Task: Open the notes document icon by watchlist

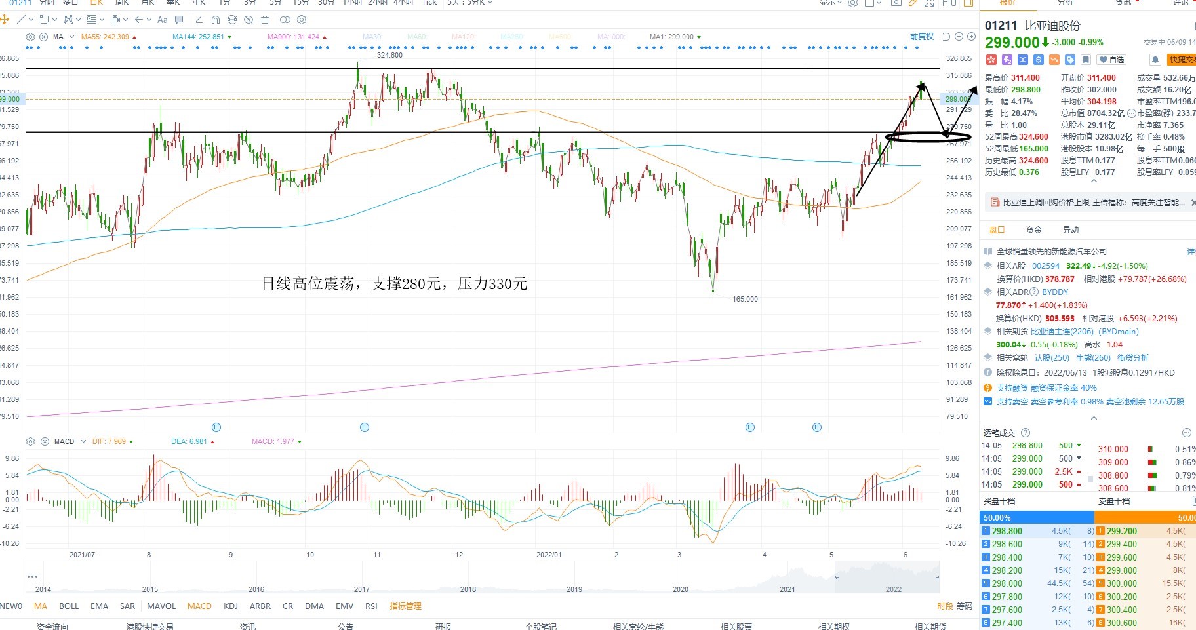Action: 1086,60
